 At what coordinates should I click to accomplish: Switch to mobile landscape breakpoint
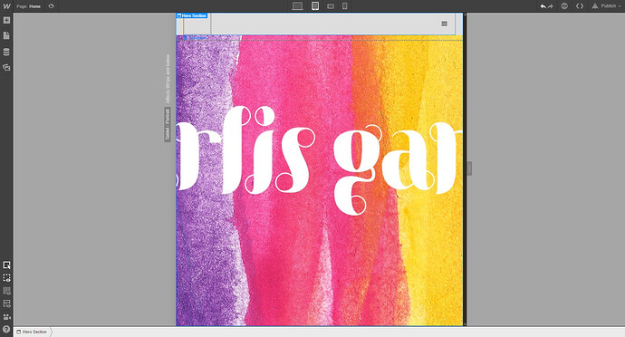[x=331, y=6]
